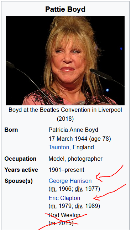
Task: Click the Born row label
Action: point(11,130)
